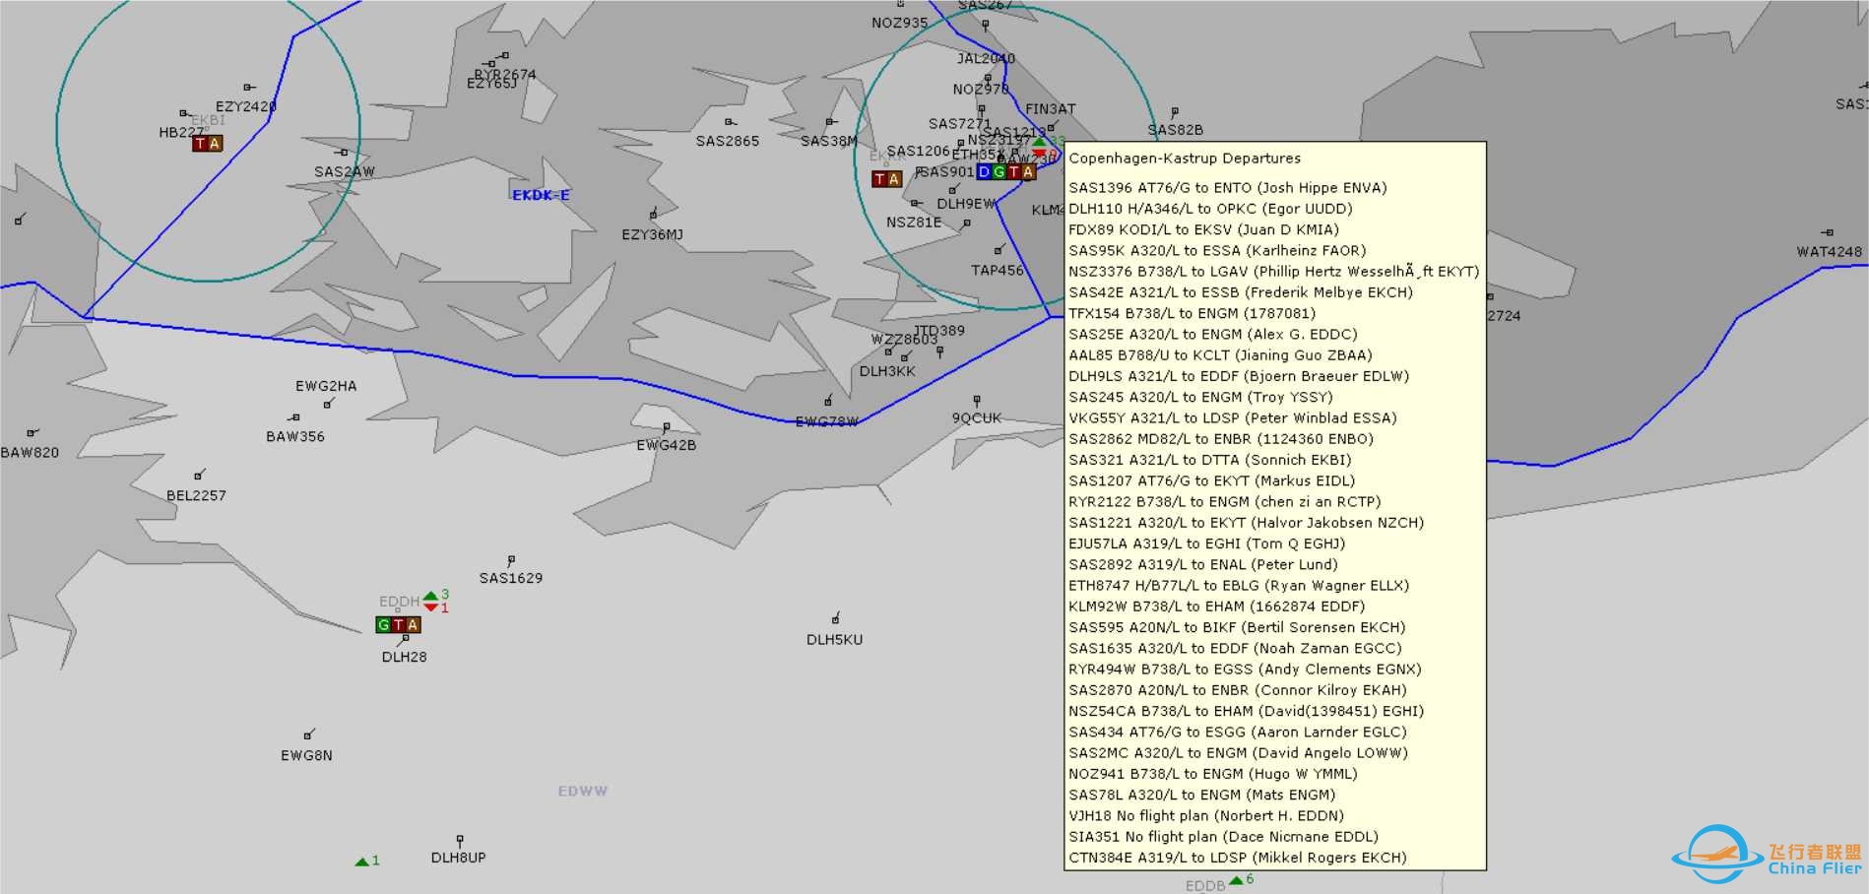The image size is (1869, 894).
Task: Select departure row SAS434 to ESGG
Action: [1238, 733]
